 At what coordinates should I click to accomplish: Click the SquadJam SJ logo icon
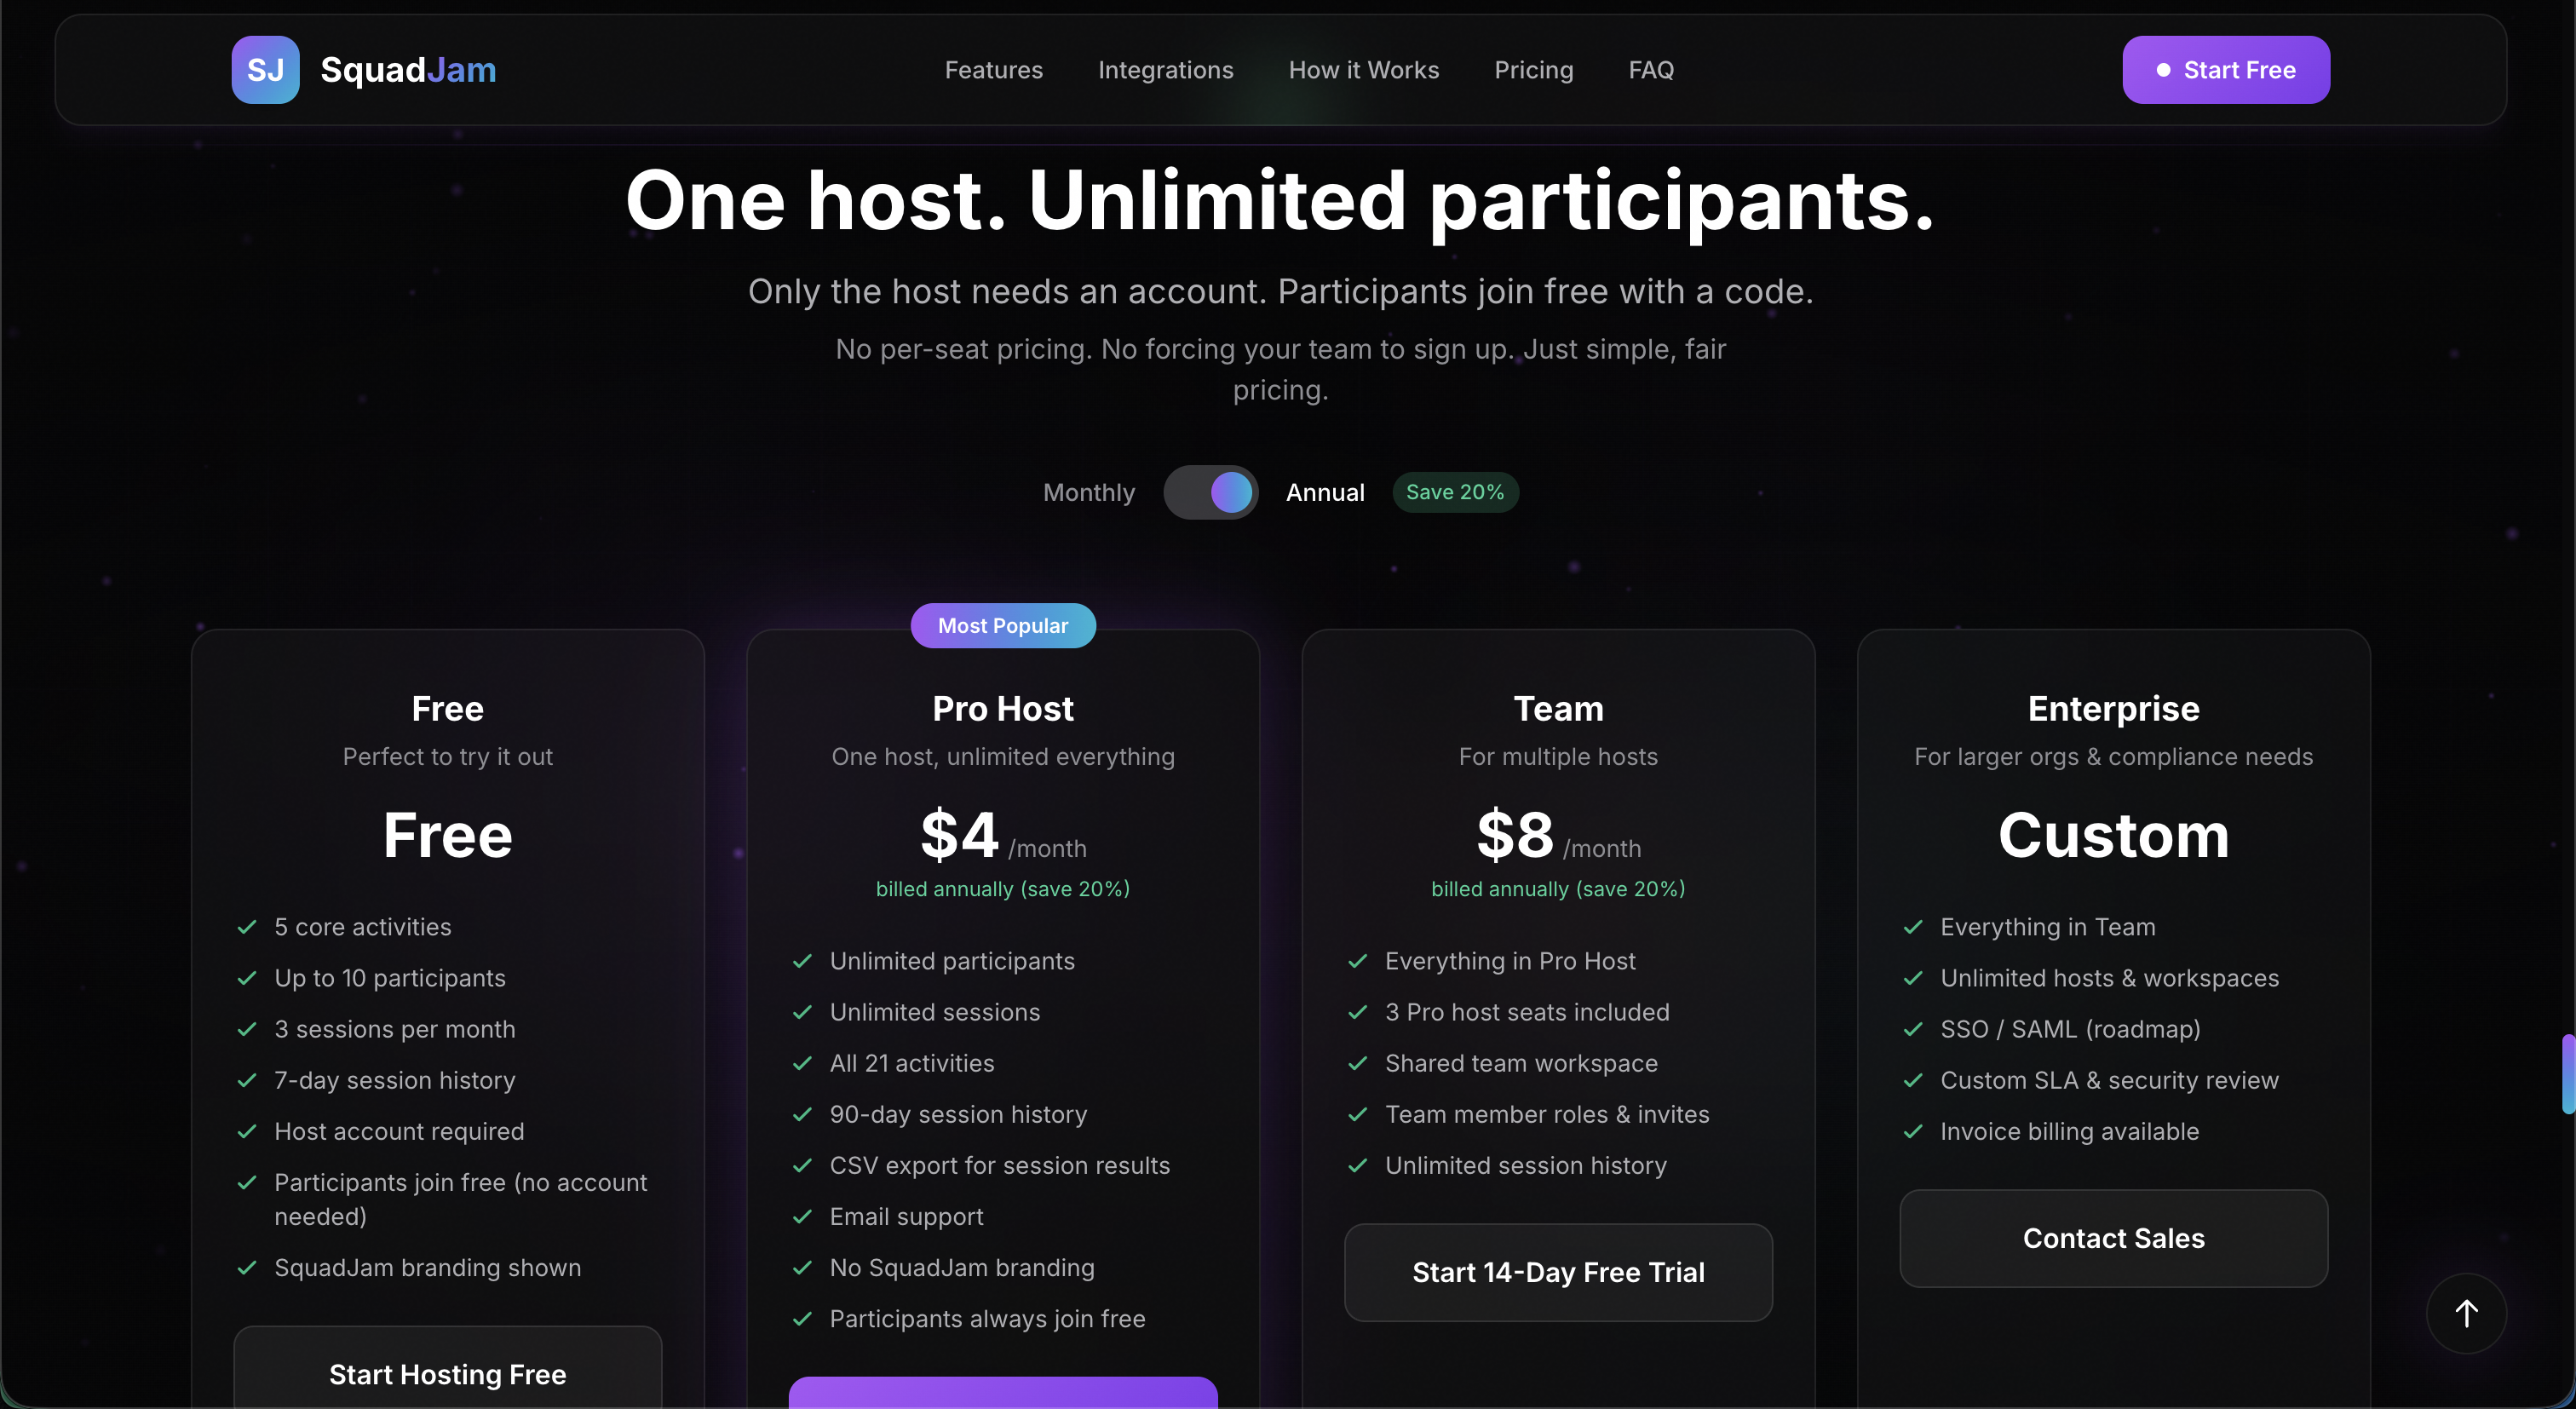tap(264, 69)
